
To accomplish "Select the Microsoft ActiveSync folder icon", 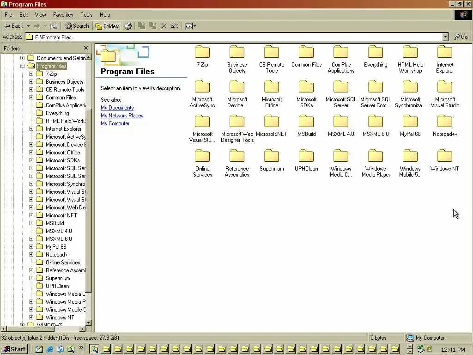I will (202, 86).
